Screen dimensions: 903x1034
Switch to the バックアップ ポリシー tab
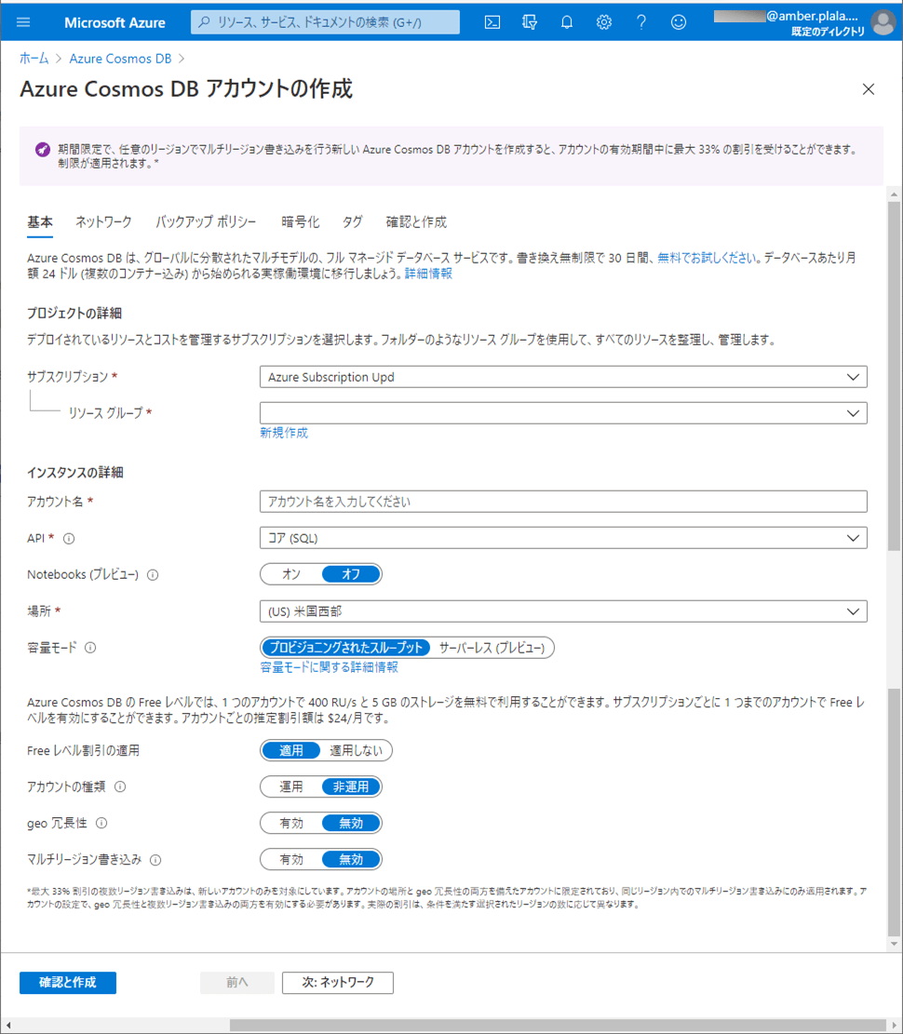coord(206,222)
